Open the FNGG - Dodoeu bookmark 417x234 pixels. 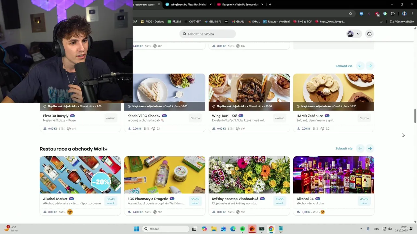click(152, 22)
